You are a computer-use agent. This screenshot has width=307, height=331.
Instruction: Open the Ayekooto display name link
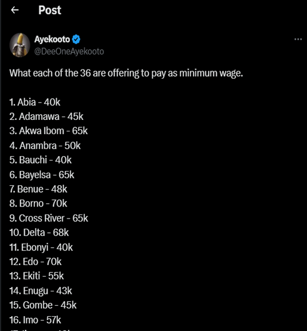click(x=52, y=39)
